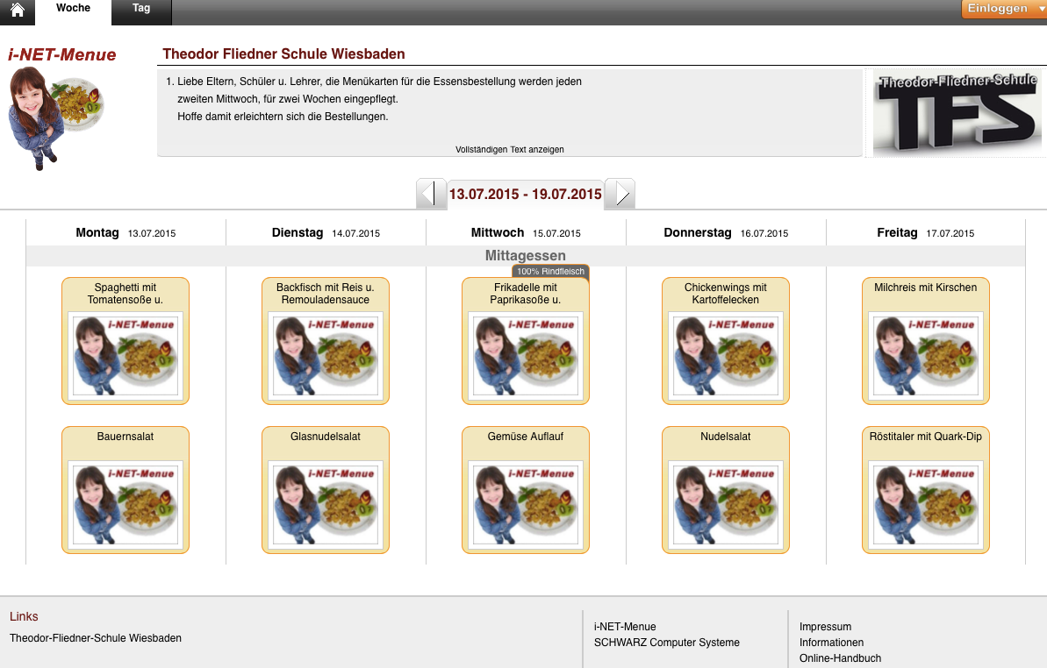This screenshot has width=1047, height=668.
Task: Select Röstitaler mit Quark-Dip meal card
Action: click(x=926, y=490)
